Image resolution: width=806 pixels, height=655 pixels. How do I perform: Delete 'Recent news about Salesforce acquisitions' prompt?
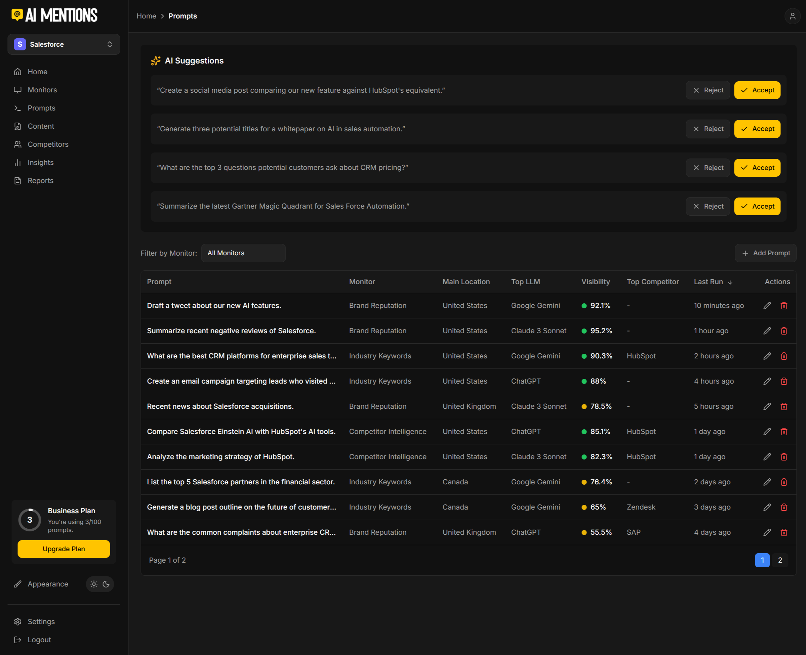point(784,406)
